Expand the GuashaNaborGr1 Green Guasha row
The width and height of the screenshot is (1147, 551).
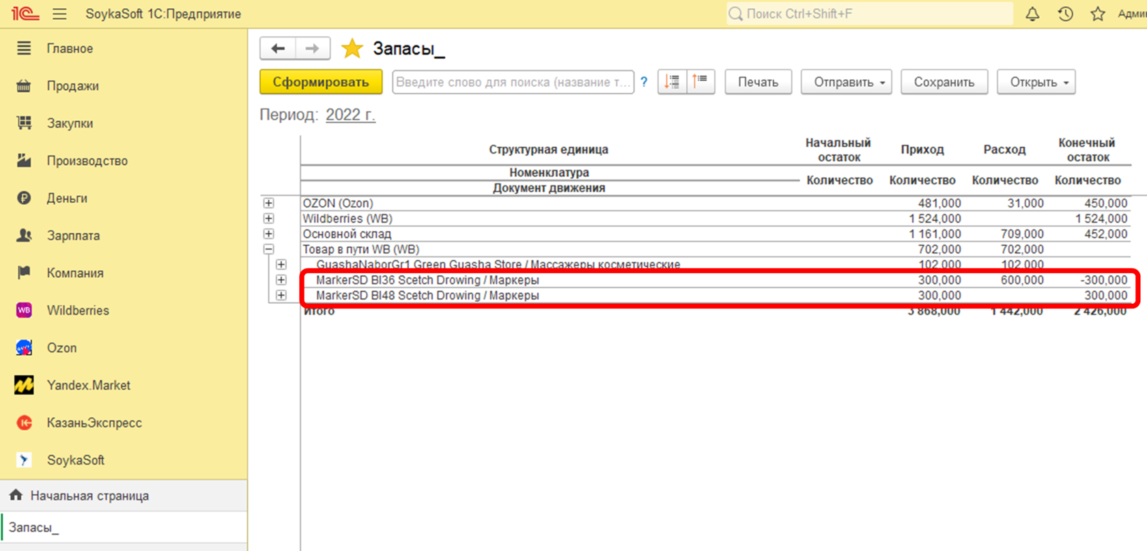coord(281,265)
